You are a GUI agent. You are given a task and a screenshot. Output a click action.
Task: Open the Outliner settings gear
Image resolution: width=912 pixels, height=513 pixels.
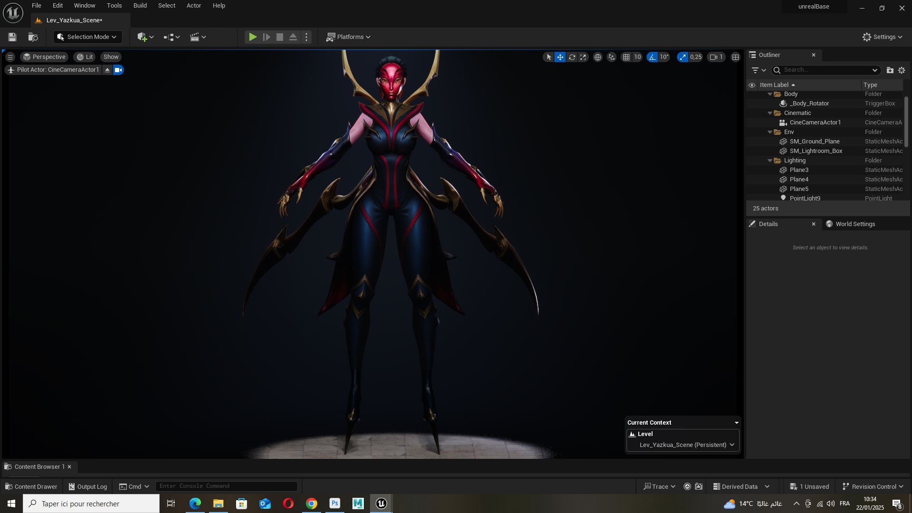point(902,70)
